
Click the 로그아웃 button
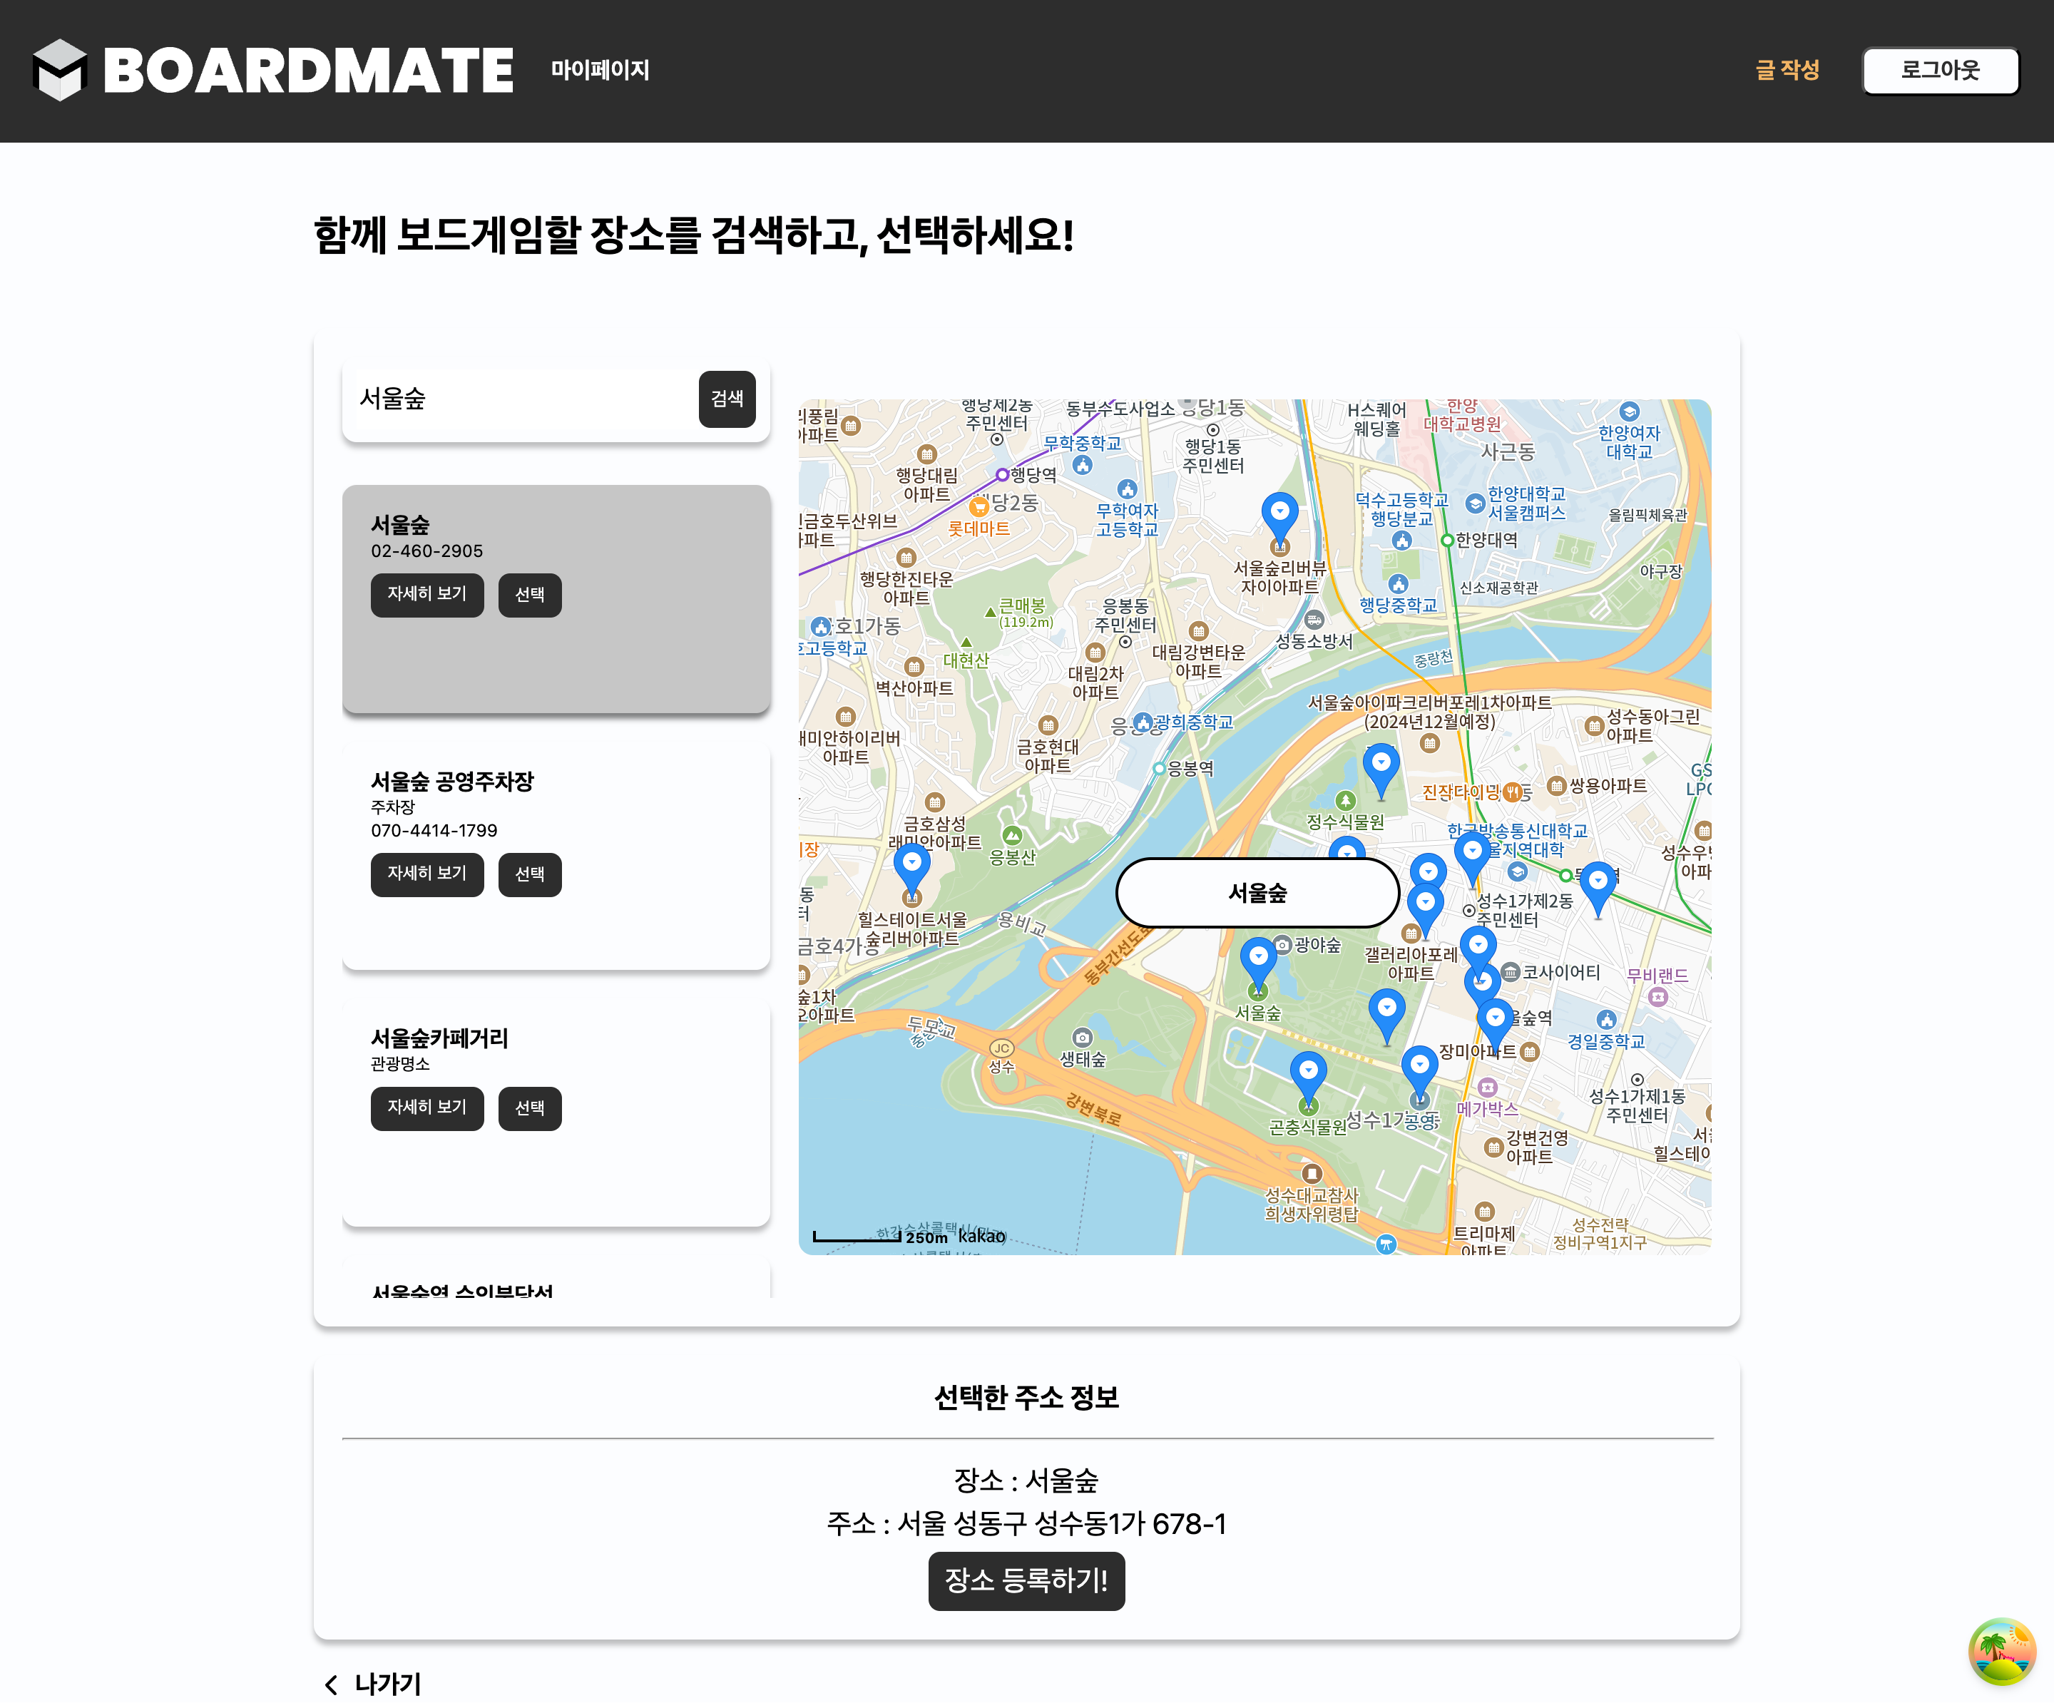click(x=1940, y=69)
